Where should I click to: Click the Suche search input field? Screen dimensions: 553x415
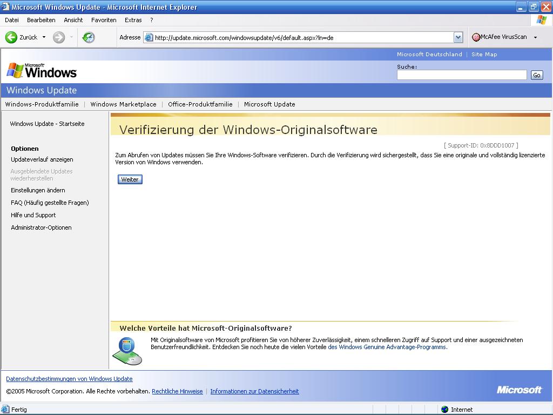coord(462,75)
